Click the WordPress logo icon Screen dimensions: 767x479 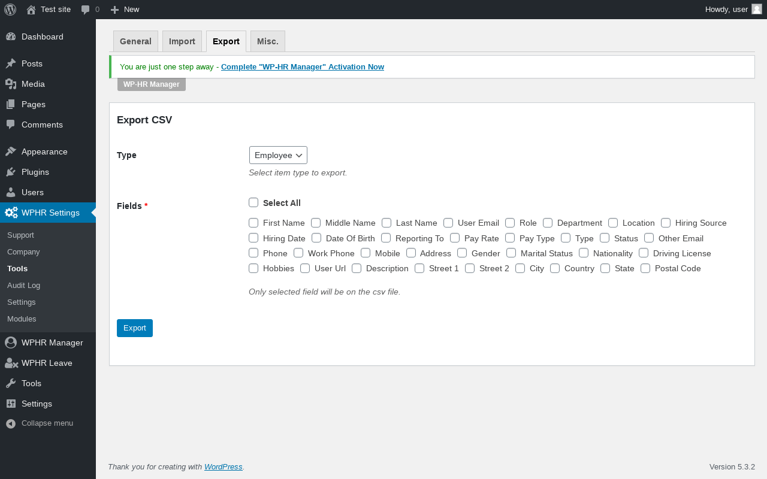[10, 10]
